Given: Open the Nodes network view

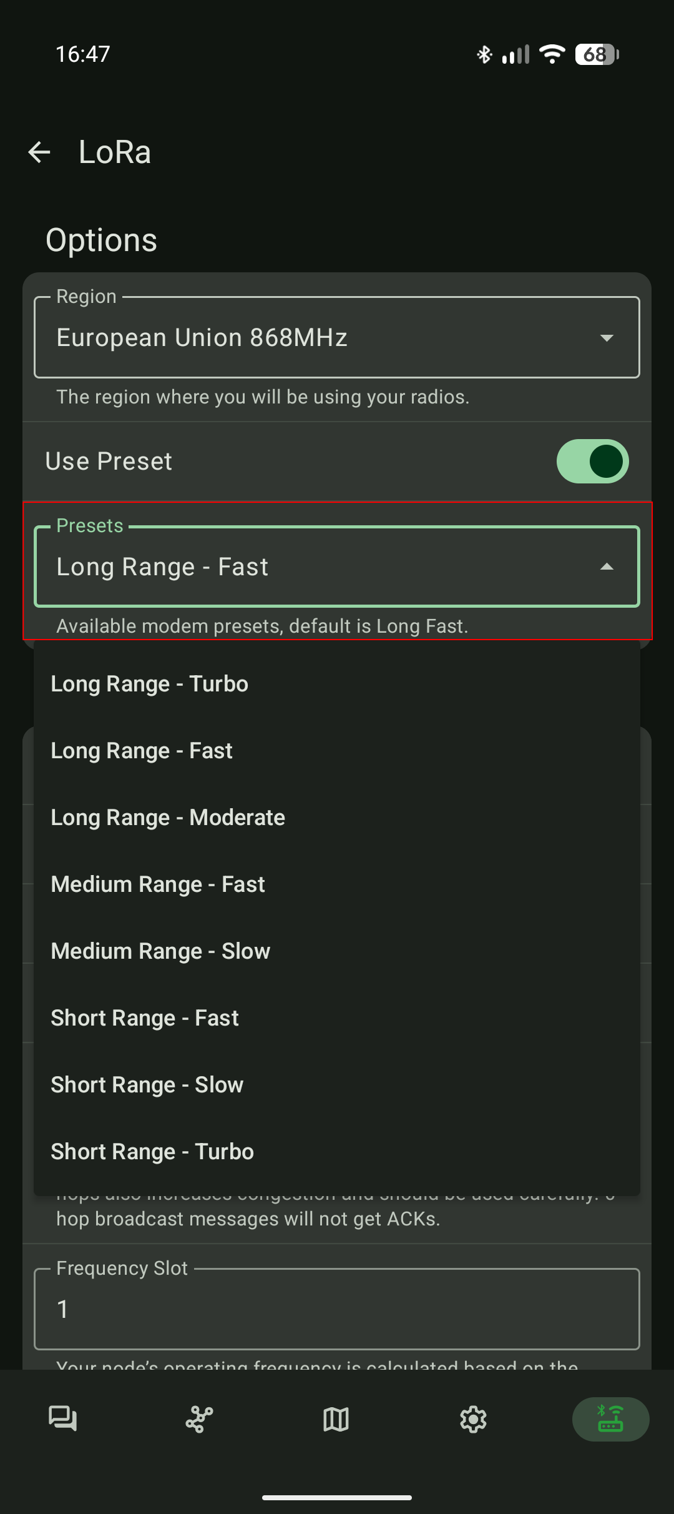Looking at the screenshot, I should [x=198, y=1419].
